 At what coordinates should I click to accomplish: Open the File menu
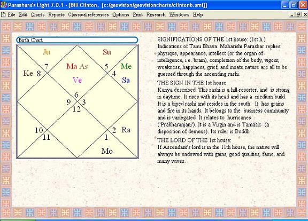tap(11, 15)
